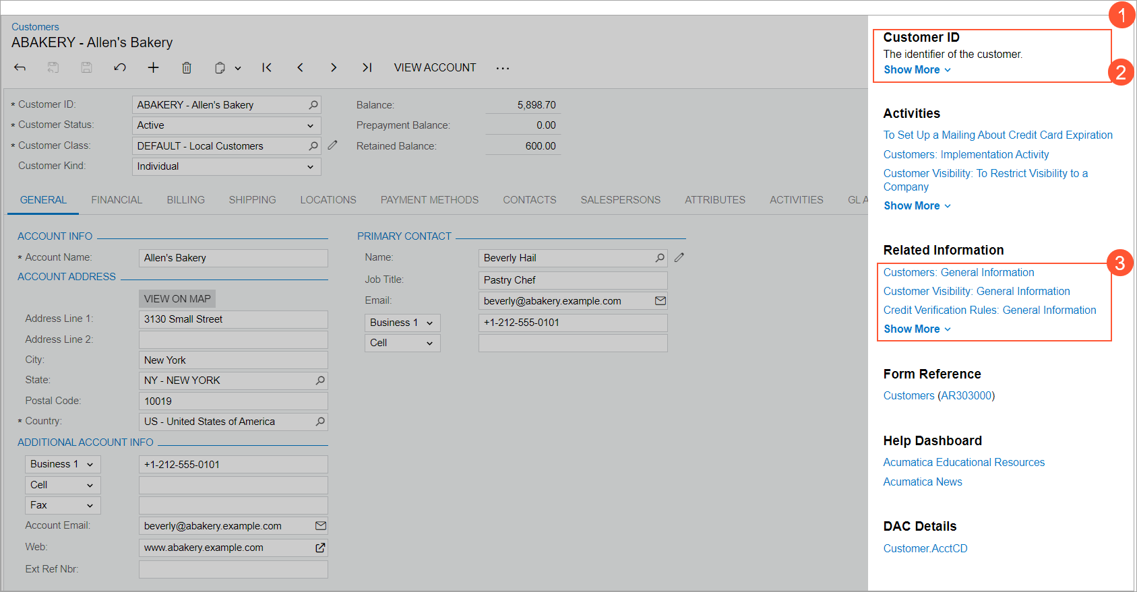Click into the Address Line 2 field
This screenshot has width=1137, height=592.
(x=233, y=339)
